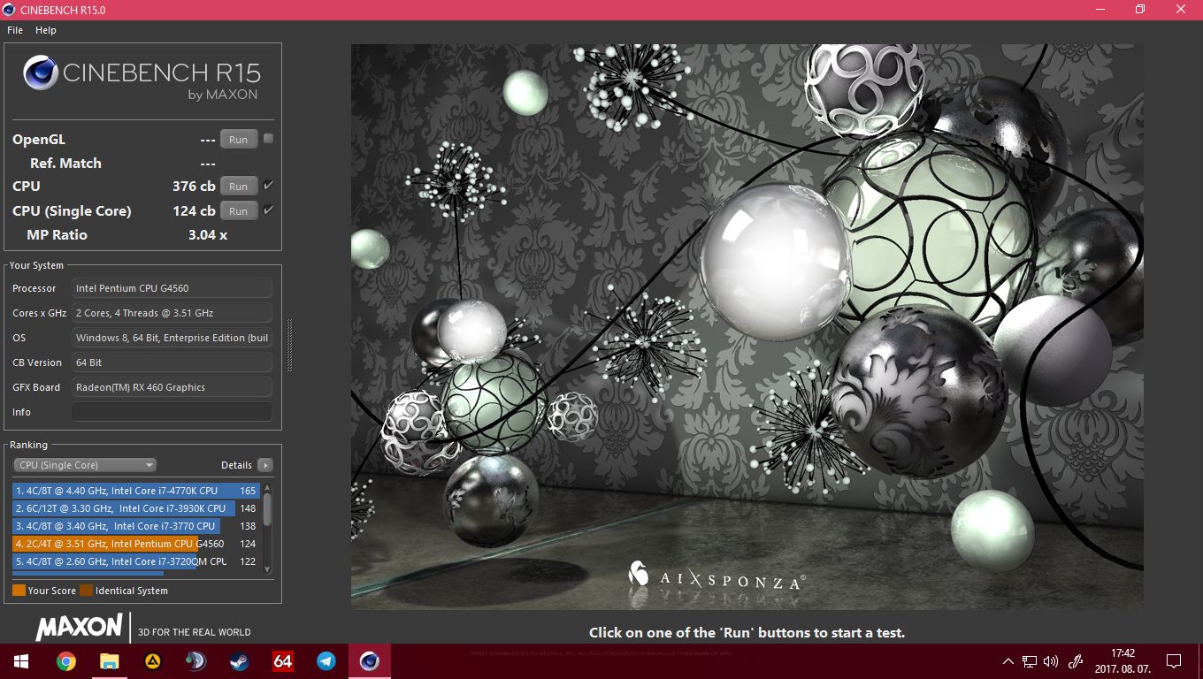
Task: Click the CPU score 376 cb
Action: (x=194, y=187)
